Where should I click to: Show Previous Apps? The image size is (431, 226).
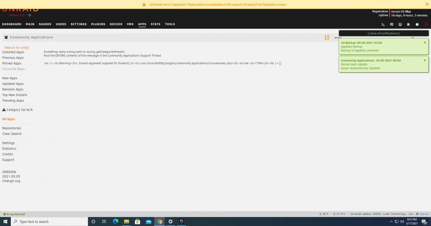tap(13, 58)
